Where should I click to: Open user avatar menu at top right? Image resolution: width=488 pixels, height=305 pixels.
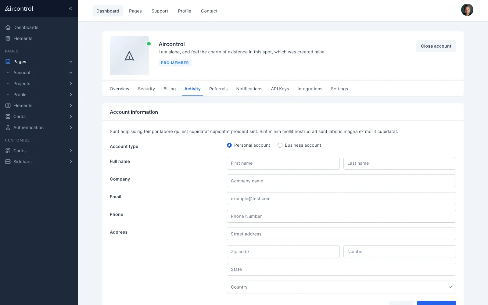(x=467, y=10)
